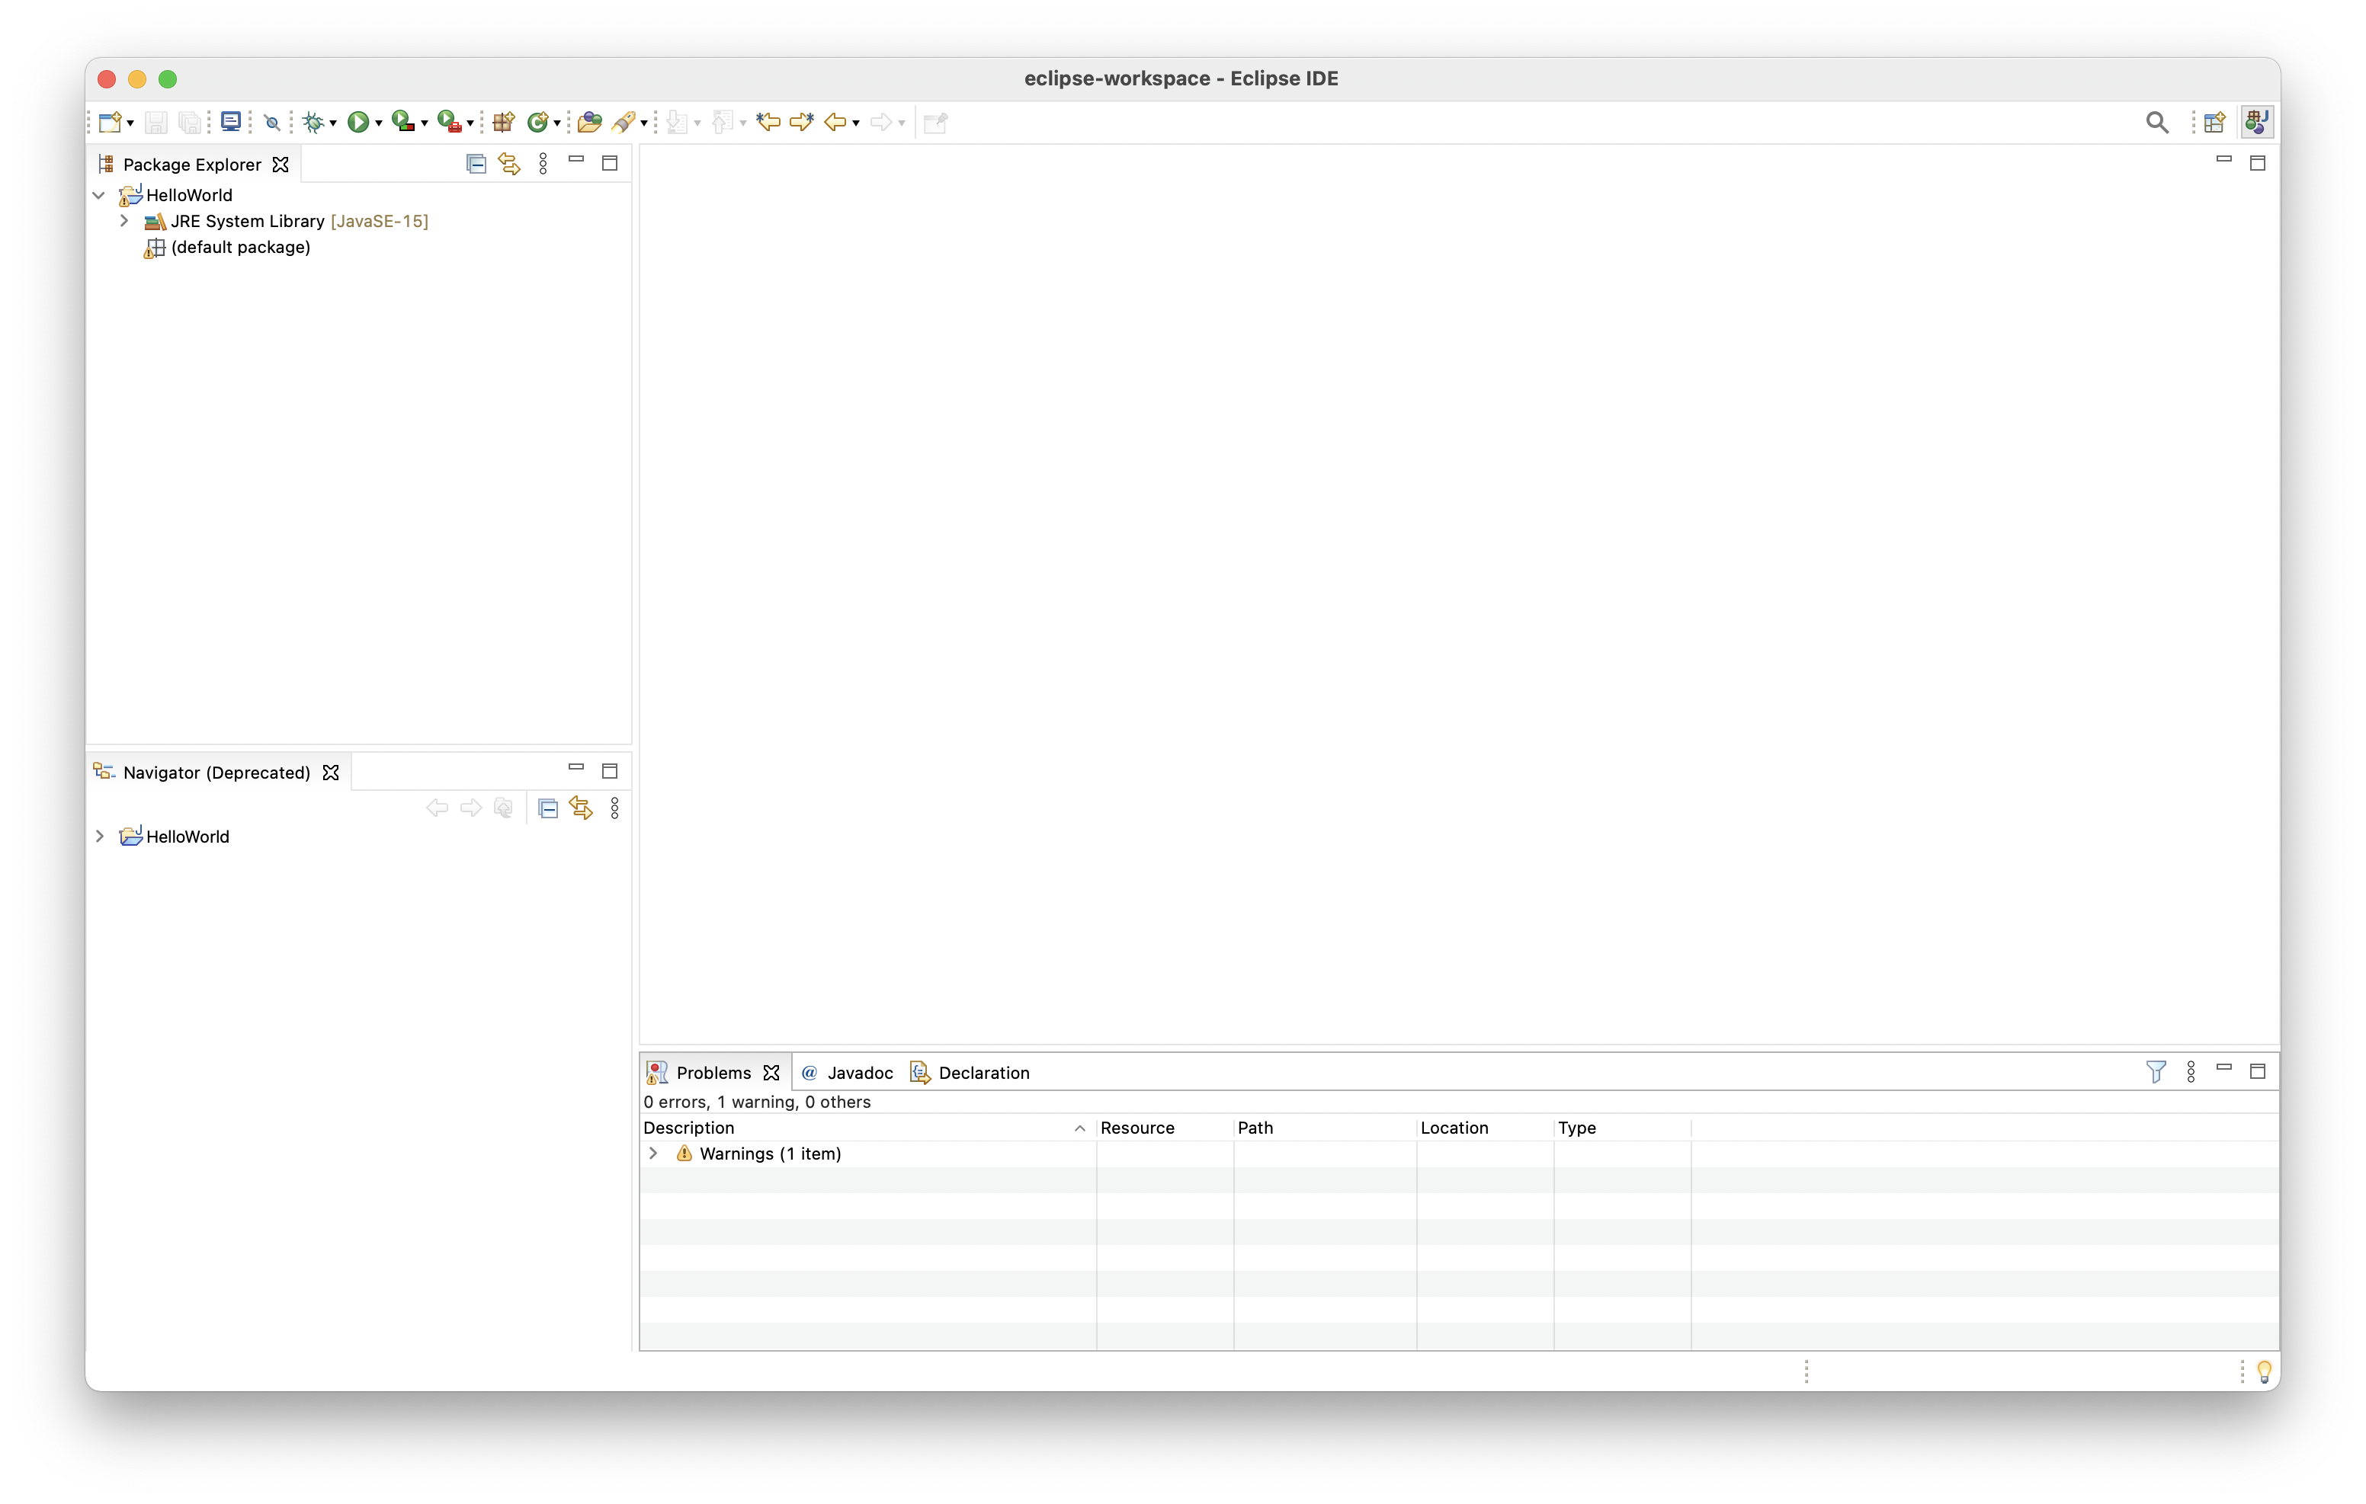Select the (default package) item

[240, 248]
